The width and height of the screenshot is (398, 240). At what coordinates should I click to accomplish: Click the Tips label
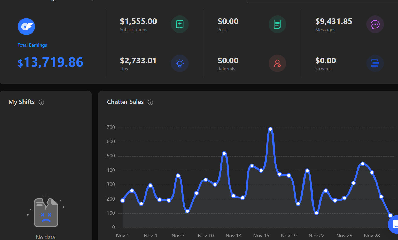coord(124,69)
